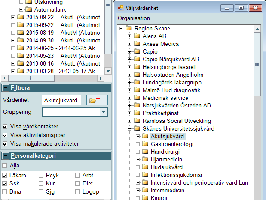266x200 pixels.
Task: Click the Automatlänk folder icon
Action: pos(29,9)
